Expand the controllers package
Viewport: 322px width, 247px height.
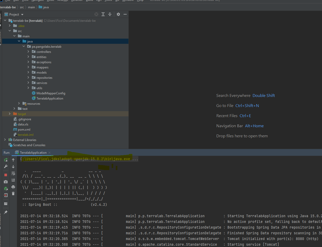(x=28, y=52)
